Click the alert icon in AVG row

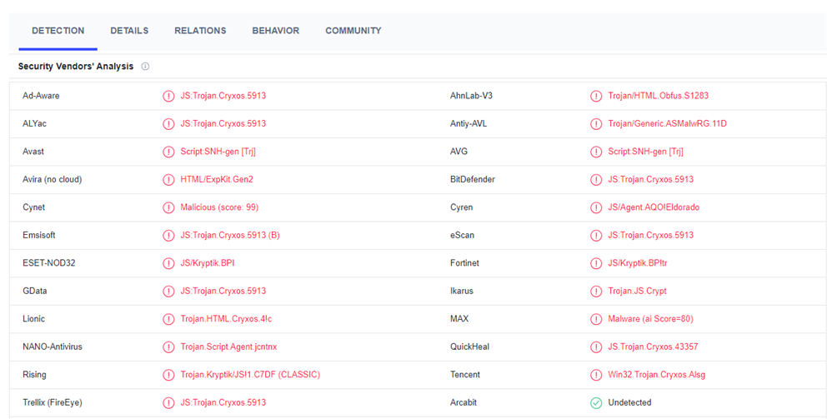point(596,152)
